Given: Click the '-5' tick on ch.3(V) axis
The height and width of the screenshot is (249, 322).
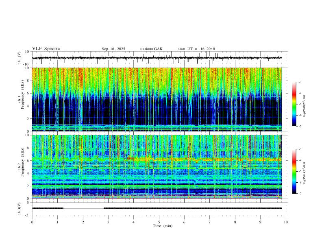Looking at the screenshot, I should (x=28, y=215).
